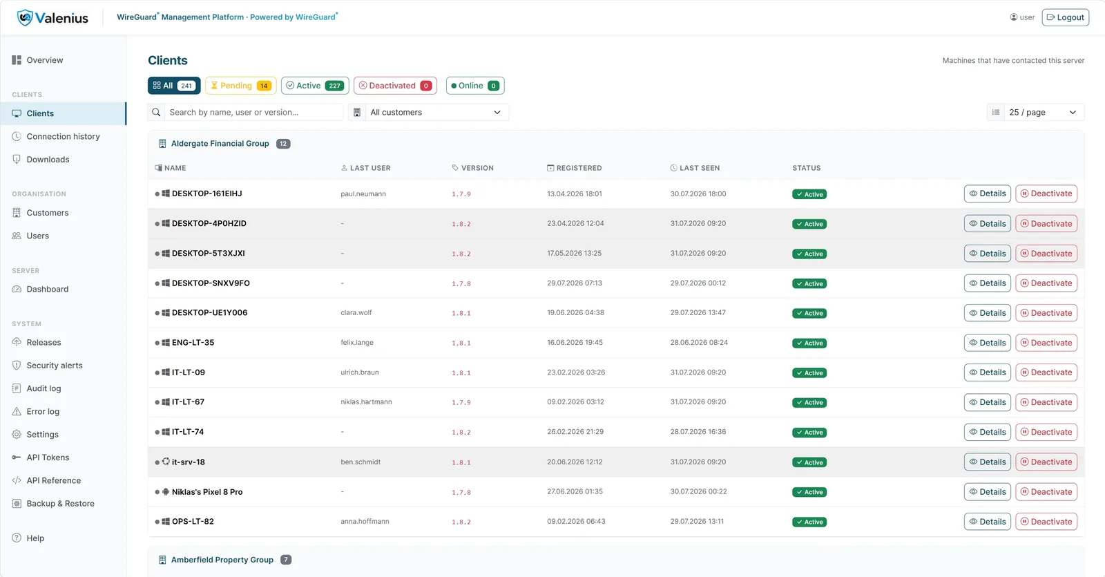The height and width of the screenshot is (577, 1105).
Task: Select the Active filter tab
Action: coord(315,86)
